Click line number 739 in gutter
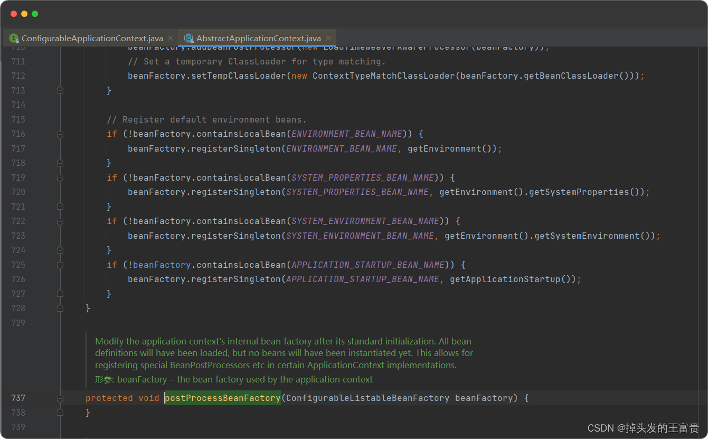 click(18, 427)
